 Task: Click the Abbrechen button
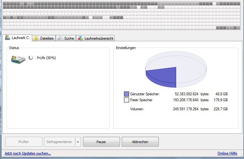pos(140,142)
